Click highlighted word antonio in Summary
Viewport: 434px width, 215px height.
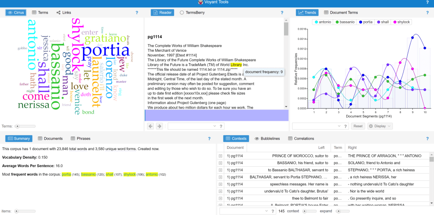(152, 174)
